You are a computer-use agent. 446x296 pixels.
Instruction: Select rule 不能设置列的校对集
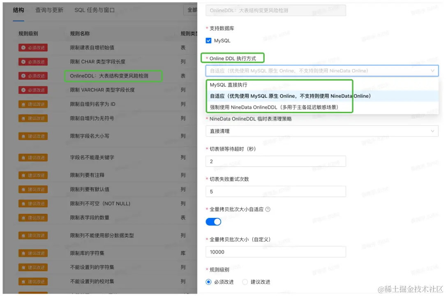coord(92,282)
